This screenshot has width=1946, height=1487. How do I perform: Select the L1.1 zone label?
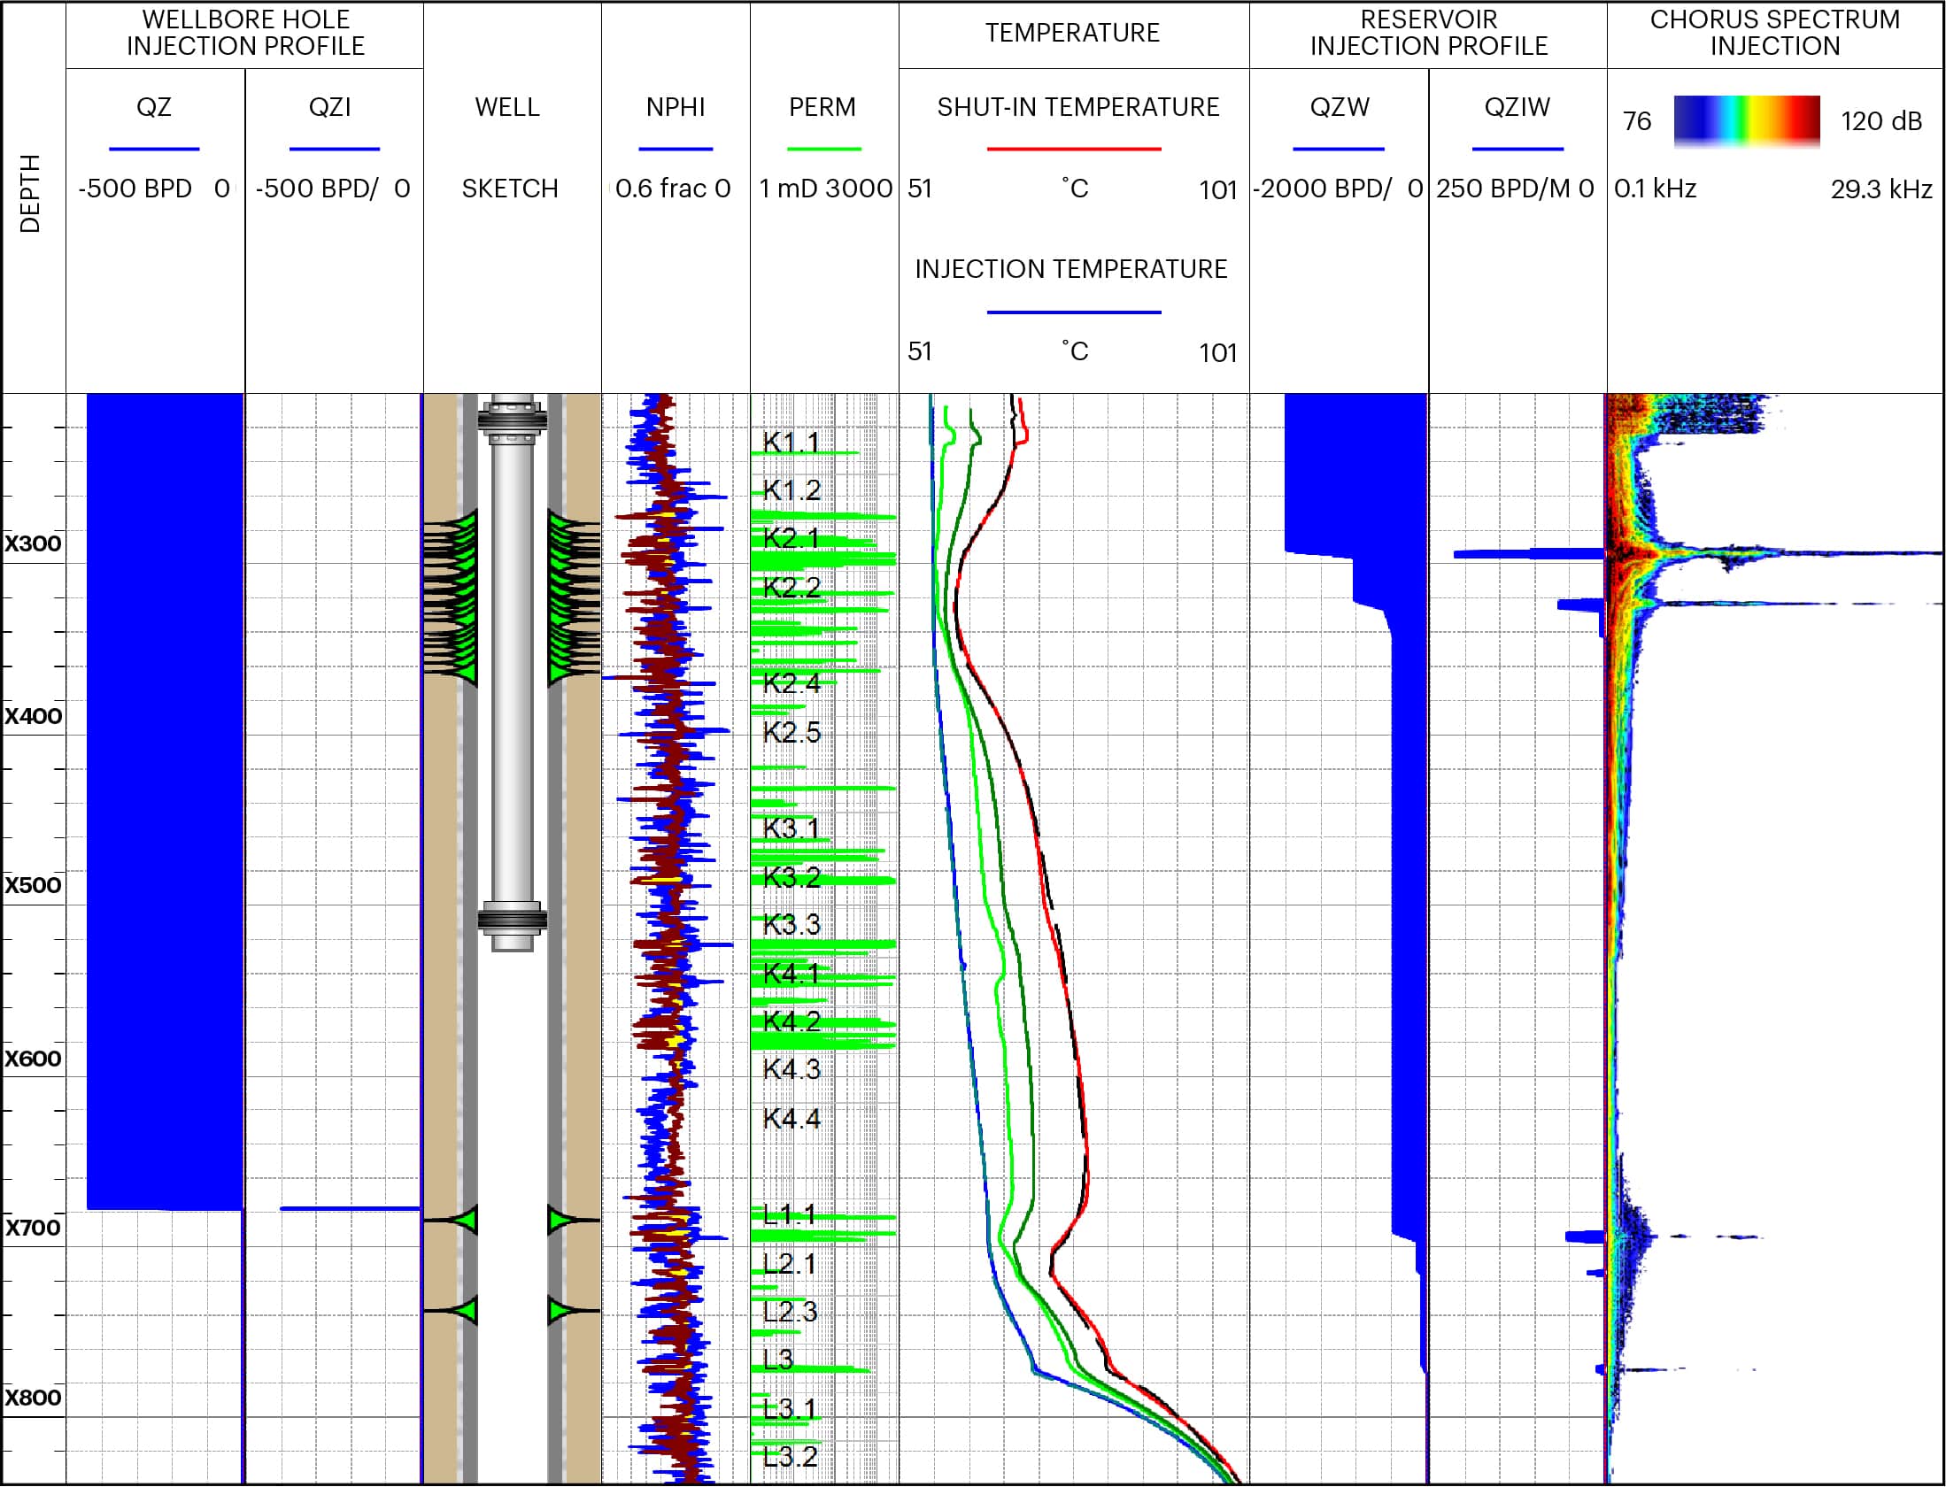(x=789, y=1213)
